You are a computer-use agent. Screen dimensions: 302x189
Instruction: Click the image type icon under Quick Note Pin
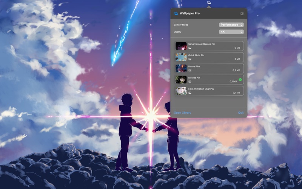190,59
